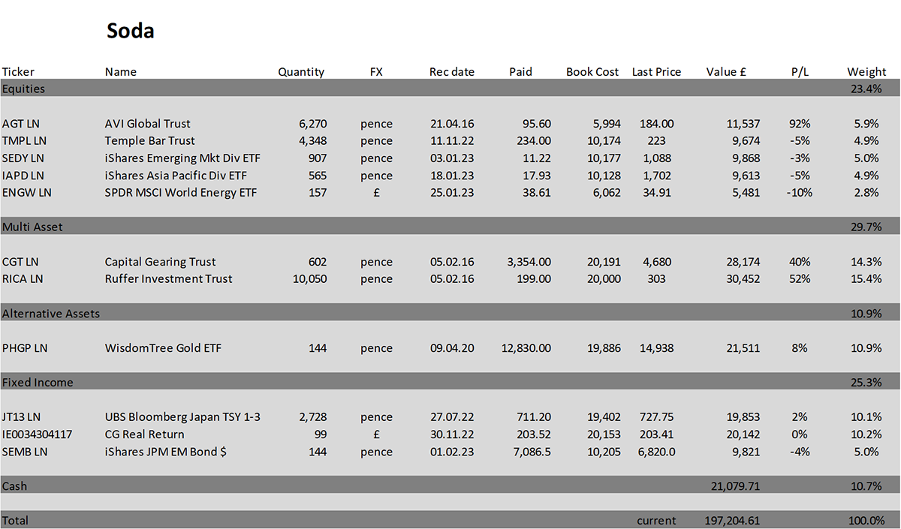
Task: Click the 'Multi Asset' section label
Action: 32,227
